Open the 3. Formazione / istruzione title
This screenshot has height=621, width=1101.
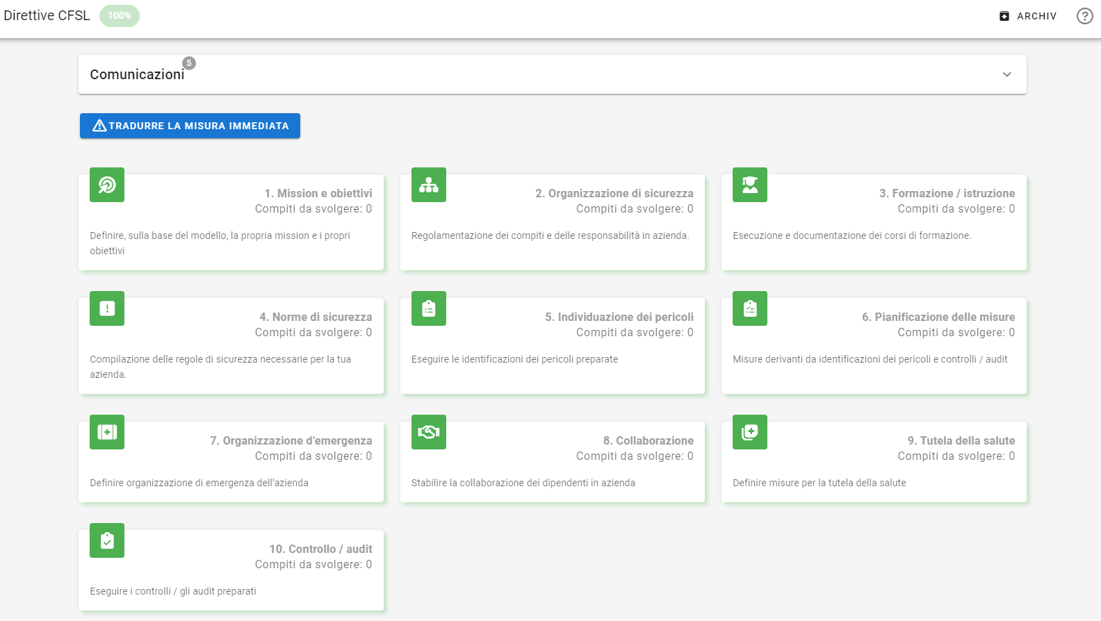tap(947, 193)
